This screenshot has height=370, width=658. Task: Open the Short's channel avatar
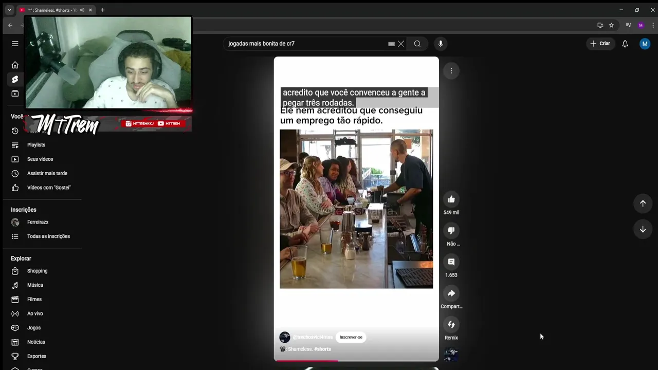[x=285, y=337]
